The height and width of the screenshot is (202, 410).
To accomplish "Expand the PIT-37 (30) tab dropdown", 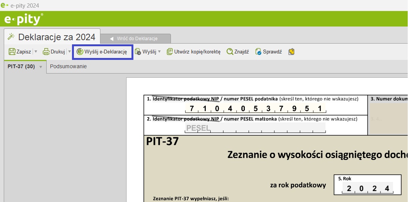I will click(41, 67).
